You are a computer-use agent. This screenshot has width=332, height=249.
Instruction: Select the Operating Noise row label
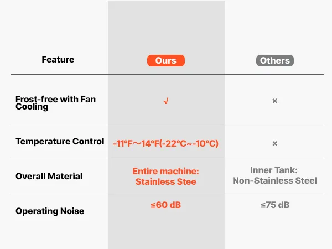(x=49, y=211)
